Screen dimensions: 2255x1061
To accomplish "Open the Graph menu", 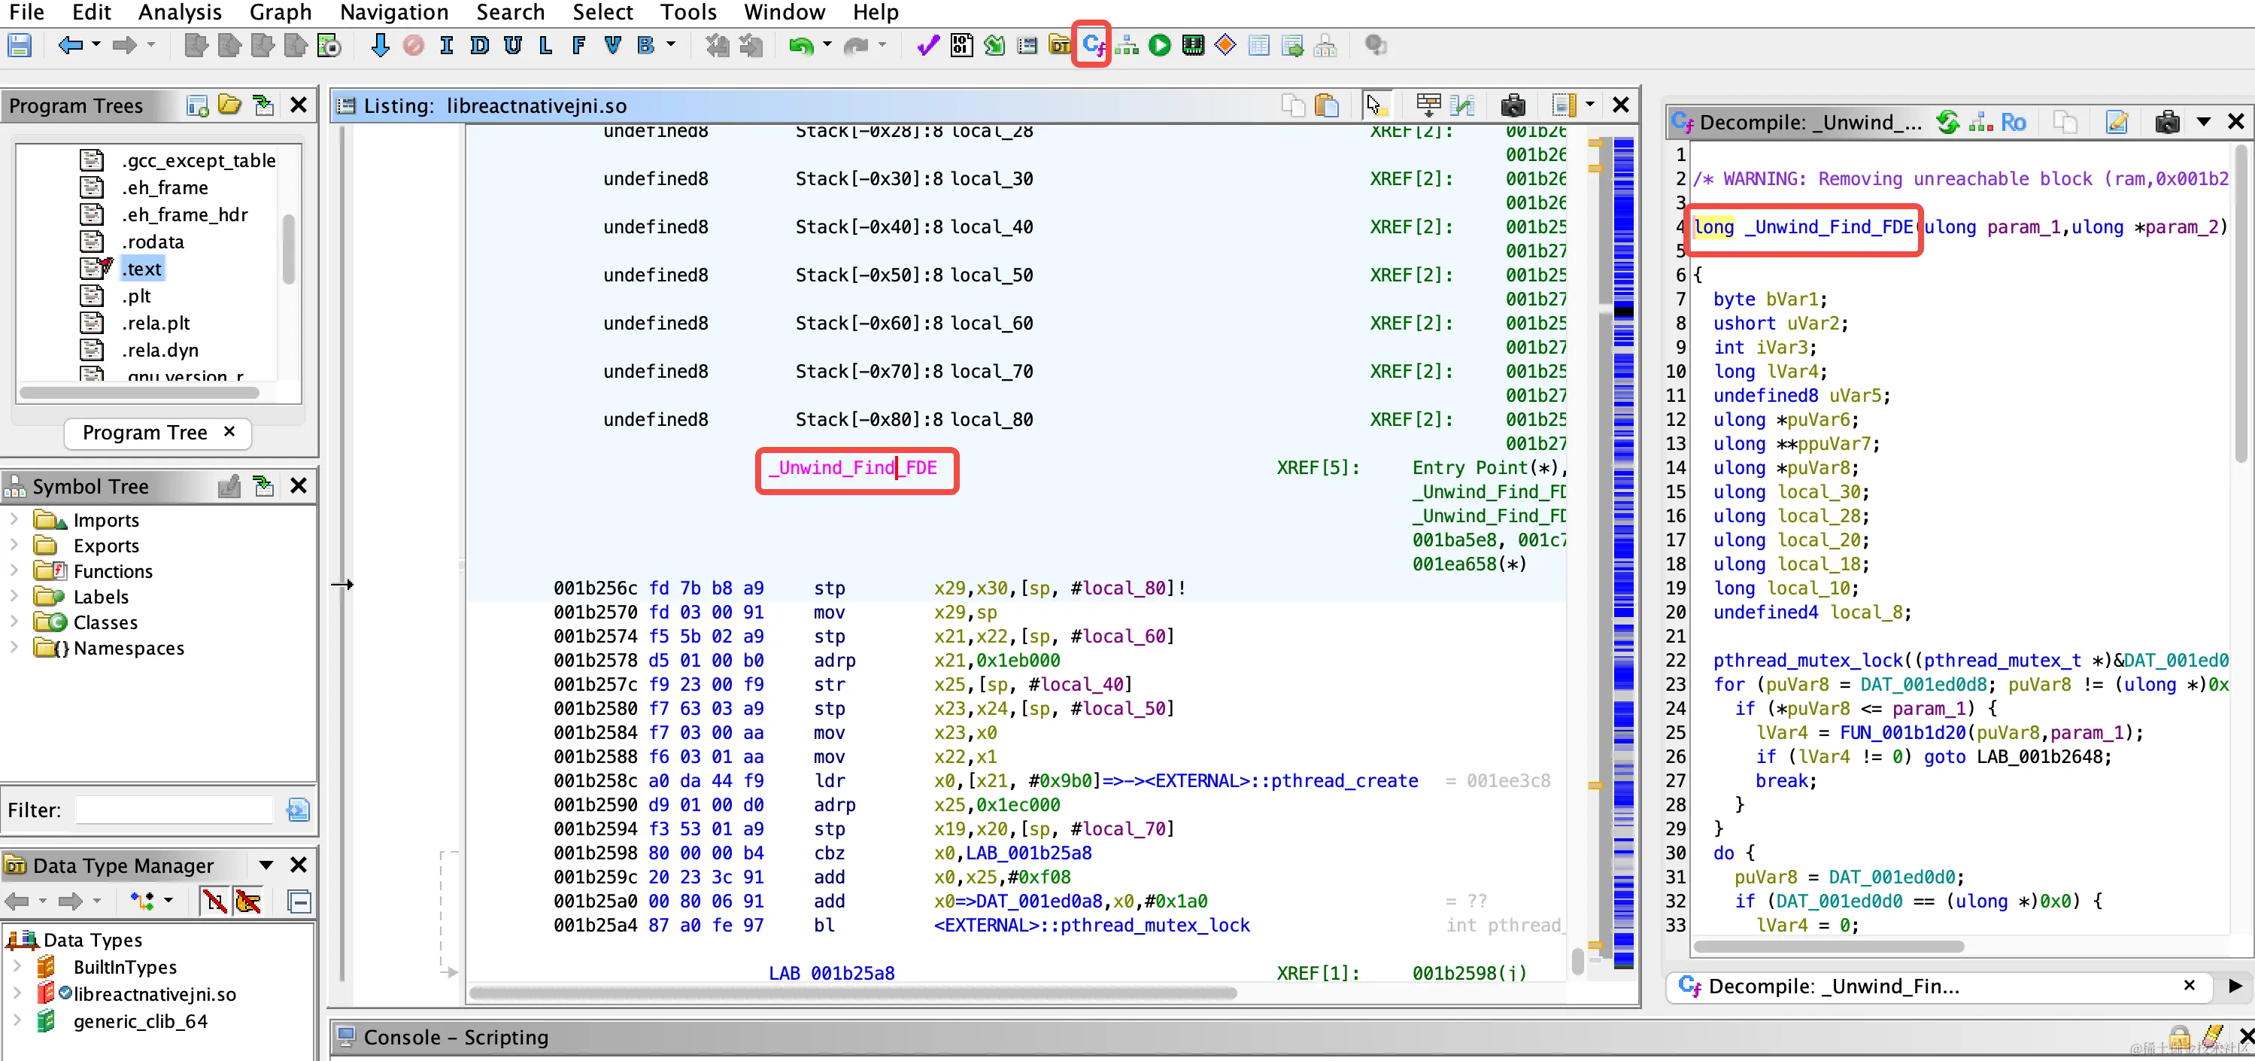I will tap(280, 12).
